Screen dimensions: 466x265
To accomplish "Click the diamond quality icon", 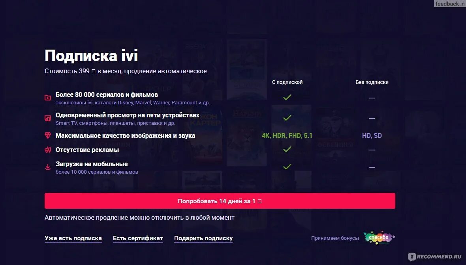I will [47, 135].
